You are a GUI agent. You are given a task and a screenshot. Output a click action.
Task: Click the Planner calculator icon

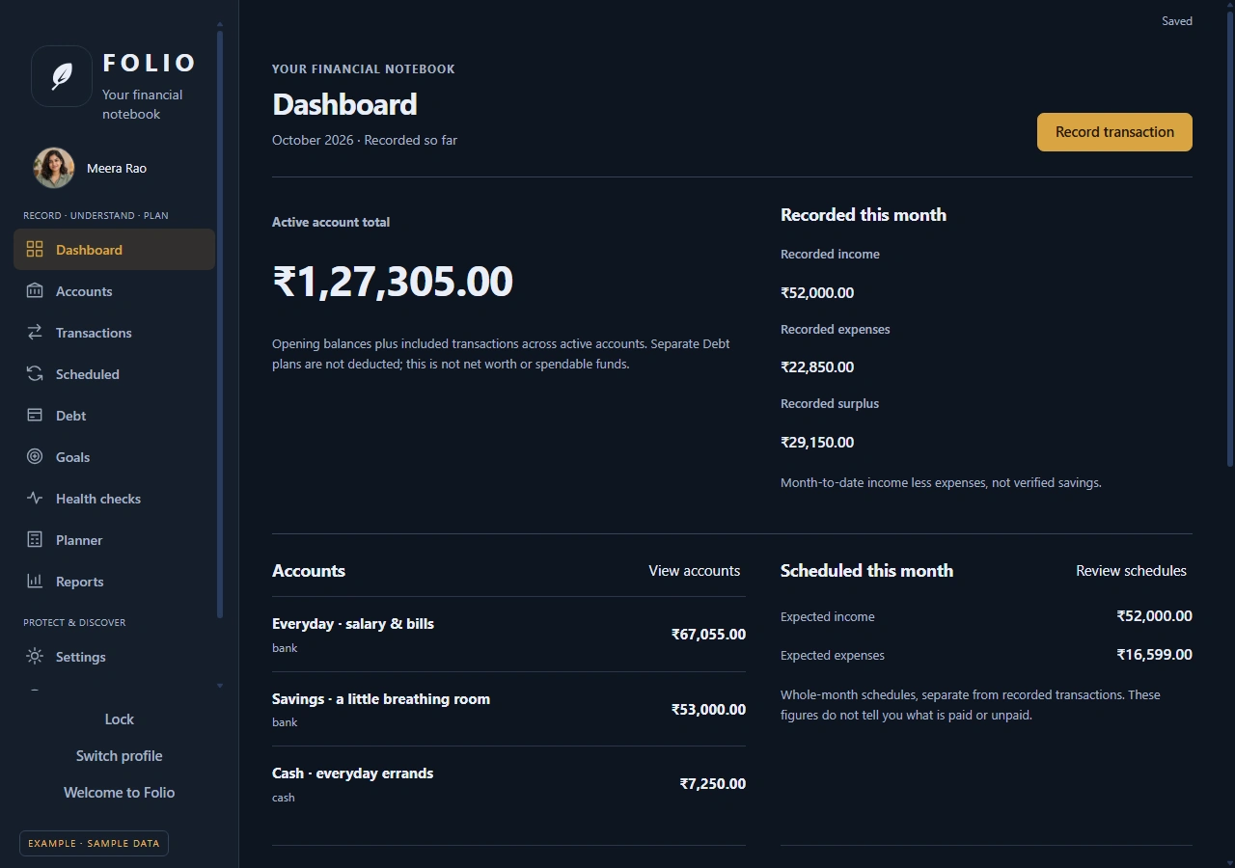pyautogui.click(x=35, y=540)
